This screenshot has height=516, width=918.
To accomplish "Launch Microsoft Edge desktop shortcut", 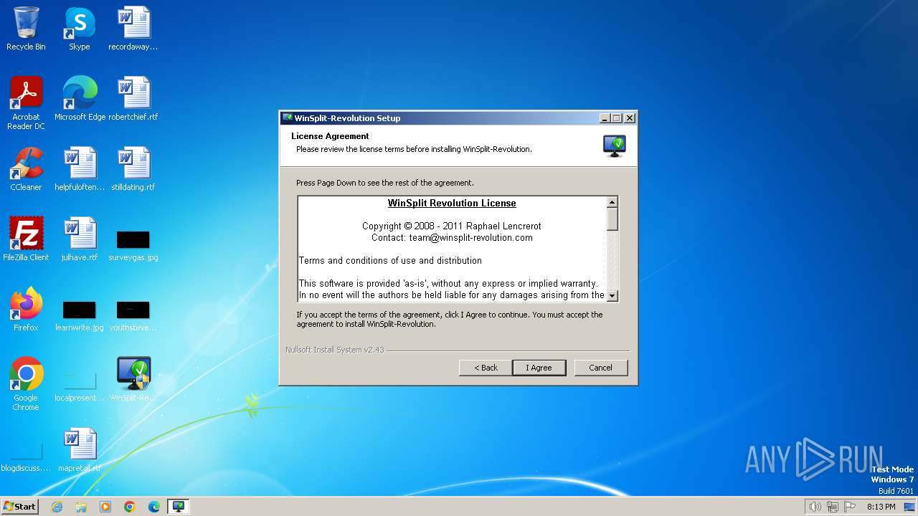I will coord(80,99).
